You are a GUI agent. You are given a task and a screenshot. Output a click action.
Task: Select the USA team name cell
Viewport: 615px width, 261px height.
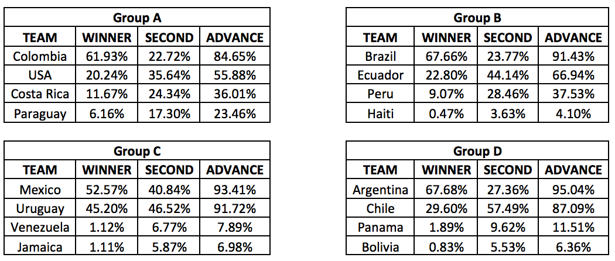click(40, 75)
